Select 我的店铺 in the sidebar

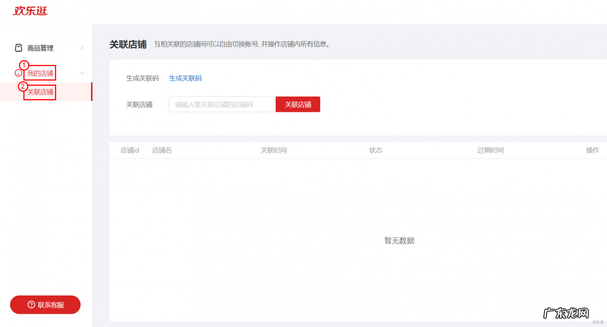(x=39, y=73)
